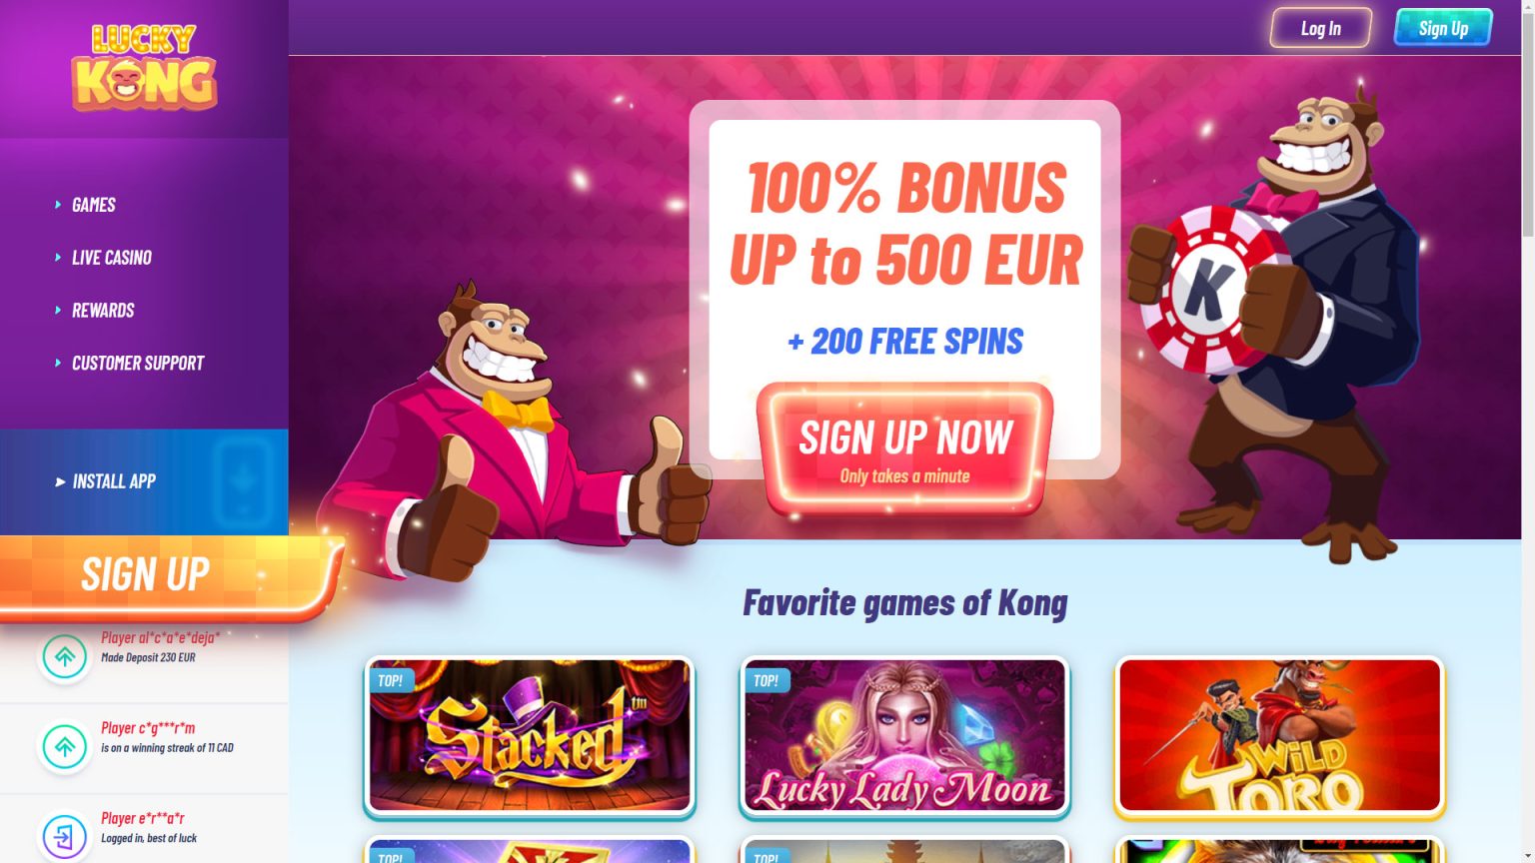Image resolution: width=1535 pixels, height=863 pixels.
Task: Click the Log In button
Action: (1321, 29)
